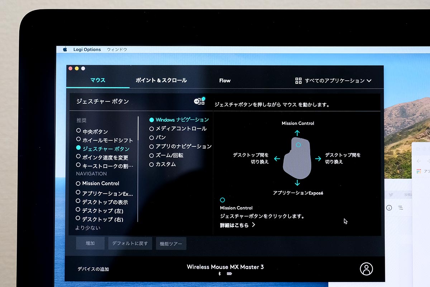This screenshot has height=287, width=430.
Task: Switch to the ポイント＆スクロール tab
Action: [161, 80]
